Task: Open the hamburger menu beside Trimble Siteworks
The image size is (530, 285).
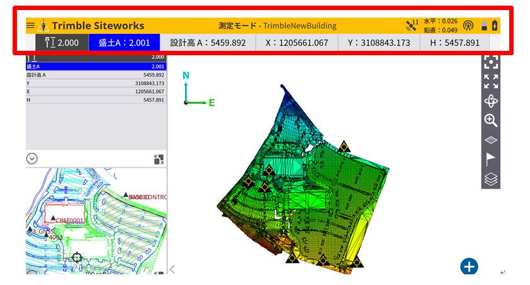Action: 30,26
